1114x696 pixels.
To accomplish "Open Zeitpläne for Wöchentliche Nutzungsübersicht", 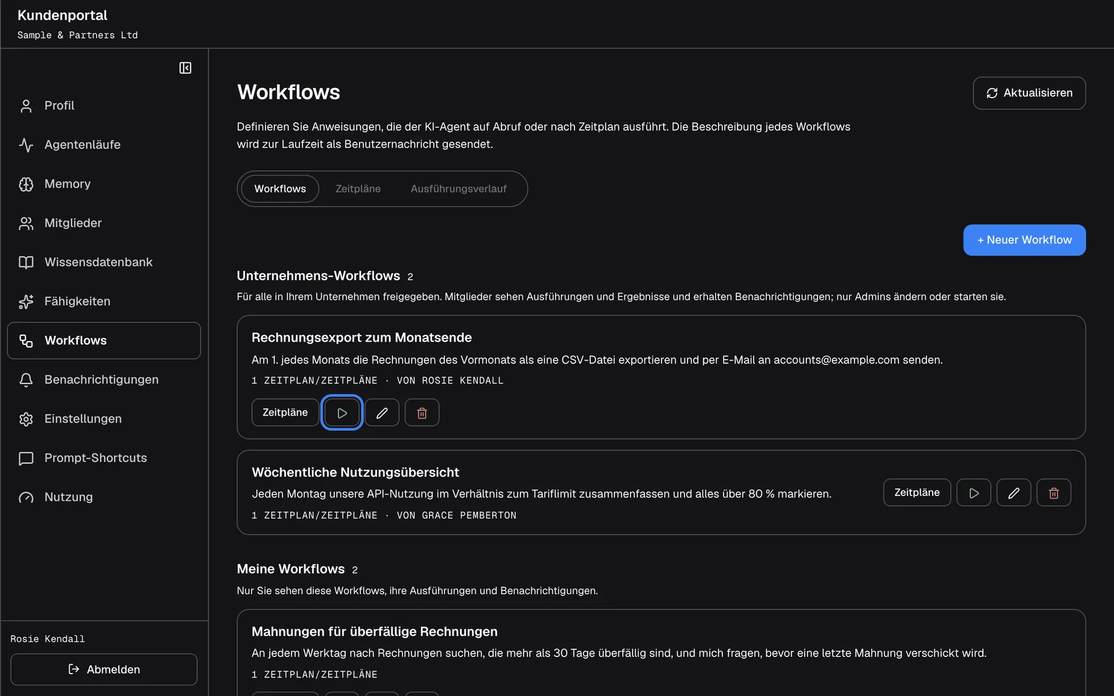I will click(x=917, y=492).
